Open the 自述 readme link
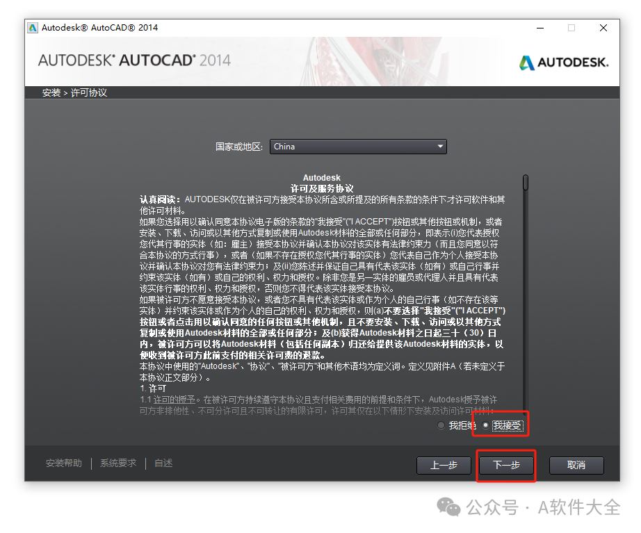The height and width of the screenshot is (533, 641). [163, 463]
